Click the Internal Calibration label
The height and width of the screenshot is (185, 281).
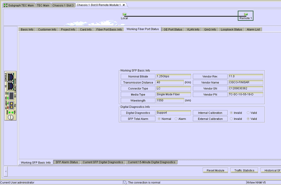point(210,113)
